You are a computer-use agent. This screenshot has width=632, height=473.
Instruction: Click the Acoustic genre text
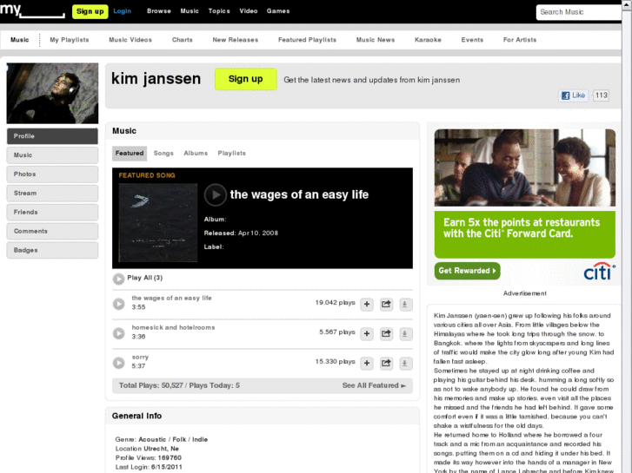[152, 439]
